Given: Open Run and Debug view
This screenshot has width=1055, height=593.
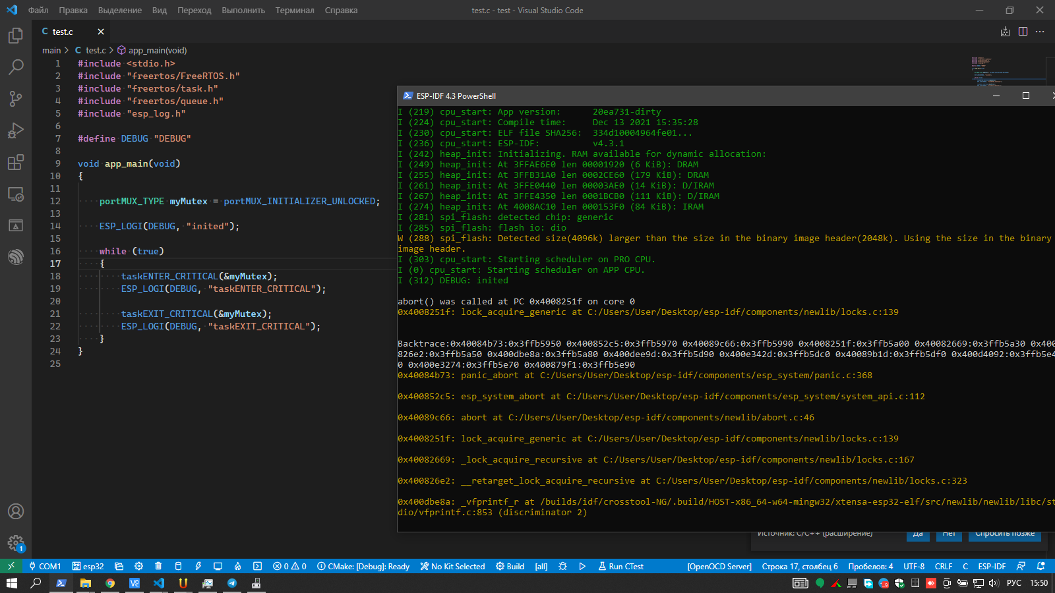Looking at the screenshot, I should click(16, 130).
